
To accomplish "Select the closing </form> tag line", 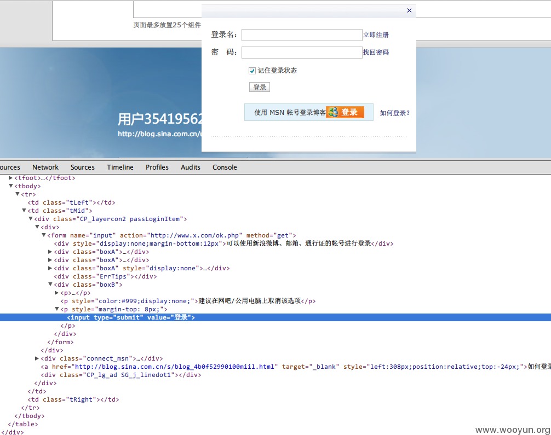I will 60,342.
